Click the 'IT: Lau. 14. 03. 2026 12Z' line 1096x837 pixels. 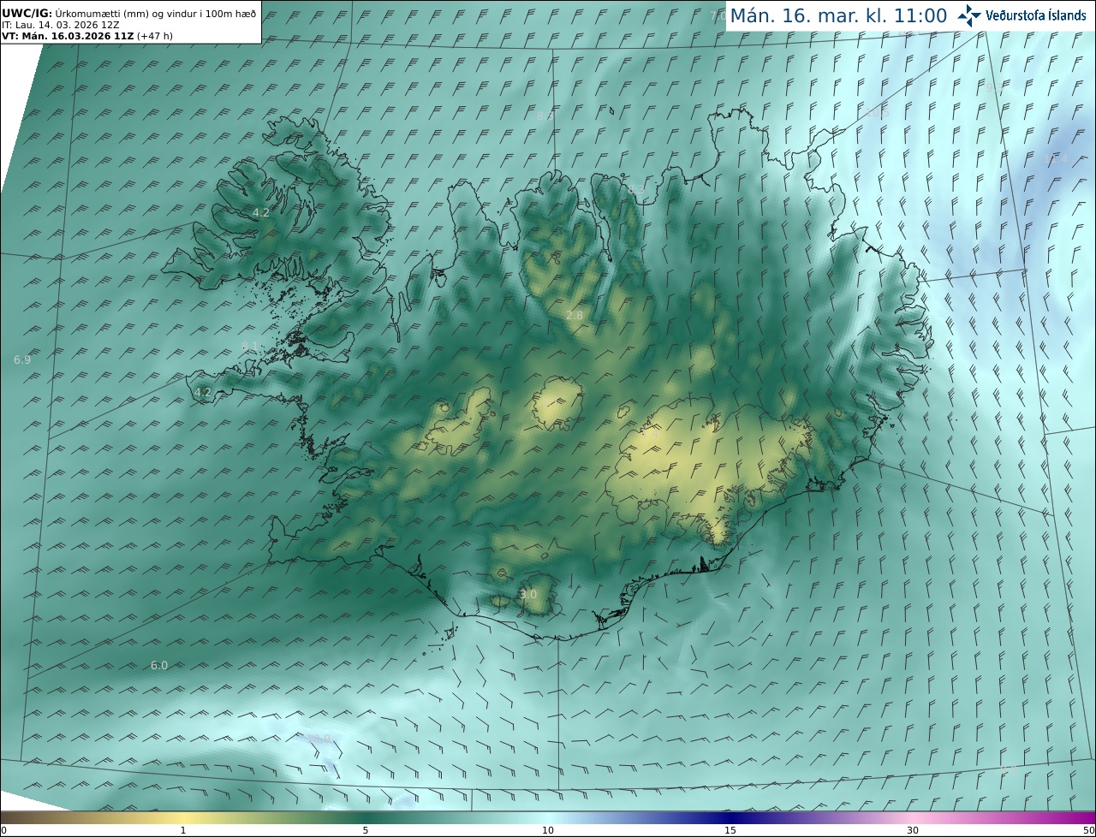(x=60, y=25)
